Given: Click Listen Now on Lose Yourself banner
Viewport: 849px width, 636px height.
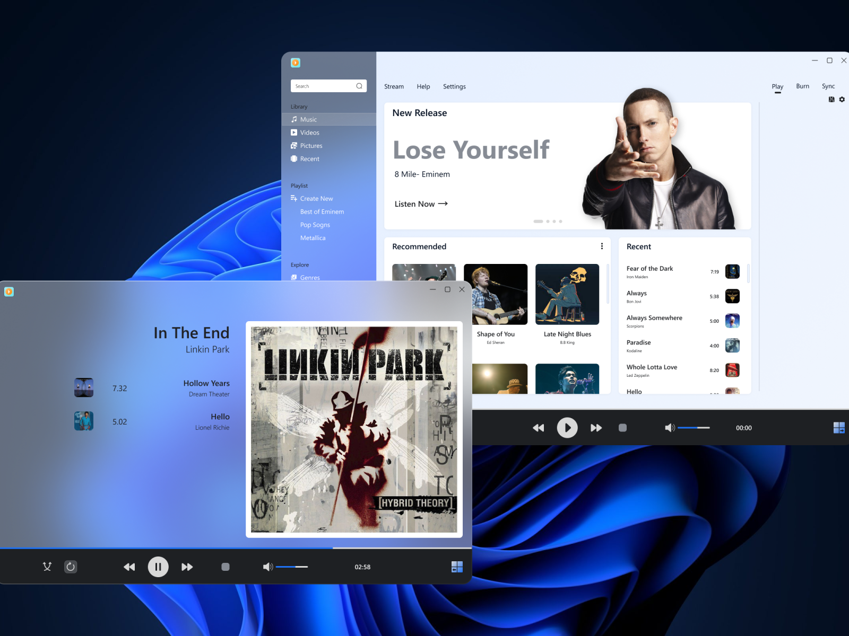Looking at the screenshot, I should (x=421, y=204).
